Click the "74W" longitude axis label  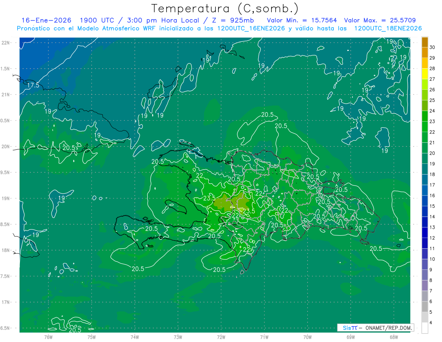[x=135, y=337]
